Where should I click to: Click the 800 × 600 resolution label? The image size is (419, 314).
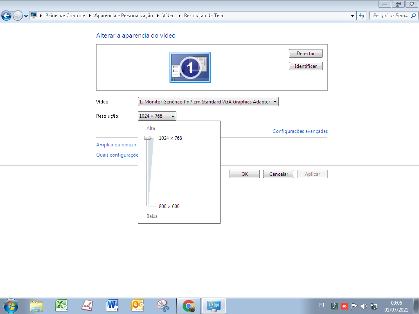pos(169,206)
